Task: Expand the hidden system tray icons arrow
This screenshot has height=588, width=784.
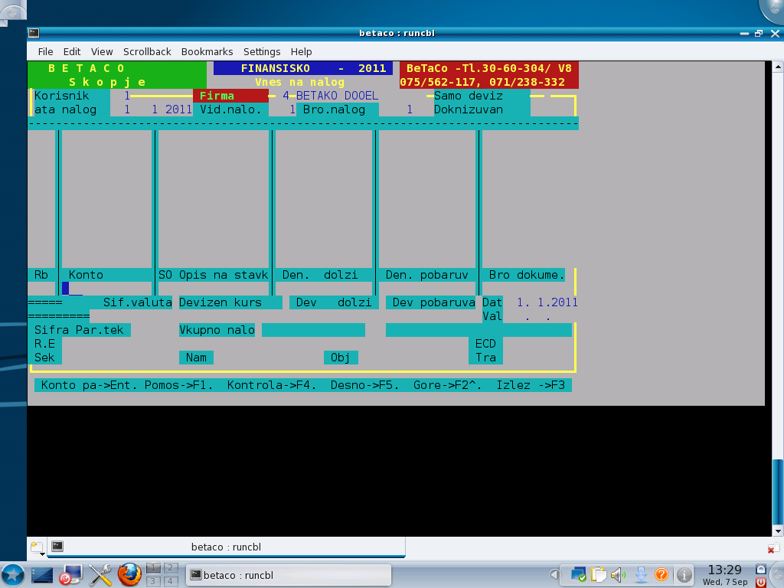Action: tap(553, 574)
